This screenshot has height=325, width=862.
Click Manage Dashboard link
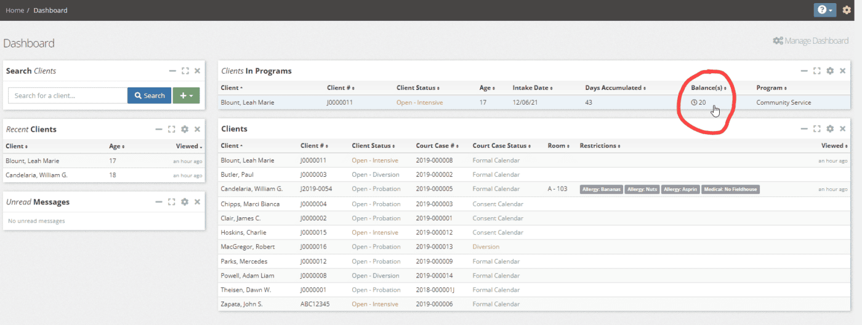810,41
